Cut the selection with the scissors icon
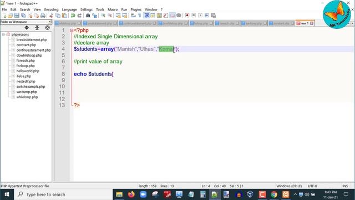355x200 pixels. pyautogui.click(x=51, y=16)
